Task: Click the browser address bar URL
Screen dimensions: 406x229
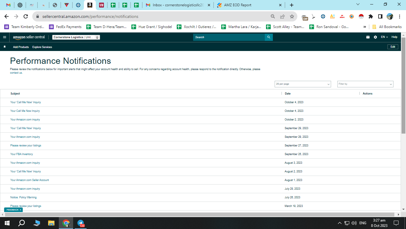Action: (x=90, y=16)
